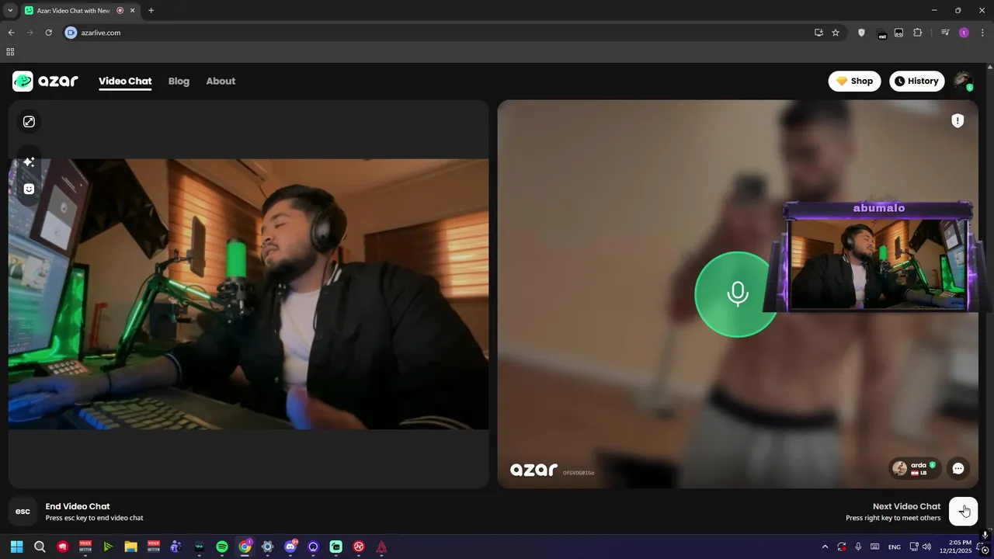Open the Settings gear in taskbar

(x=268, y=547)
